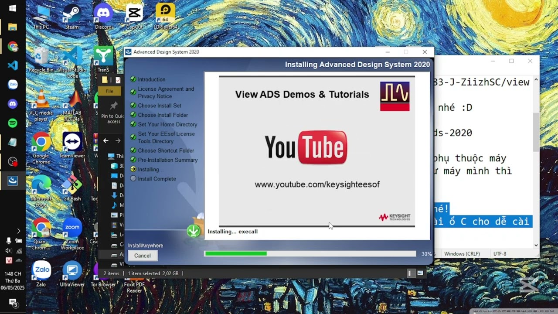Select the This PC desktop icon
This screenshot has height=314, width=558.
tap(41, 17)
